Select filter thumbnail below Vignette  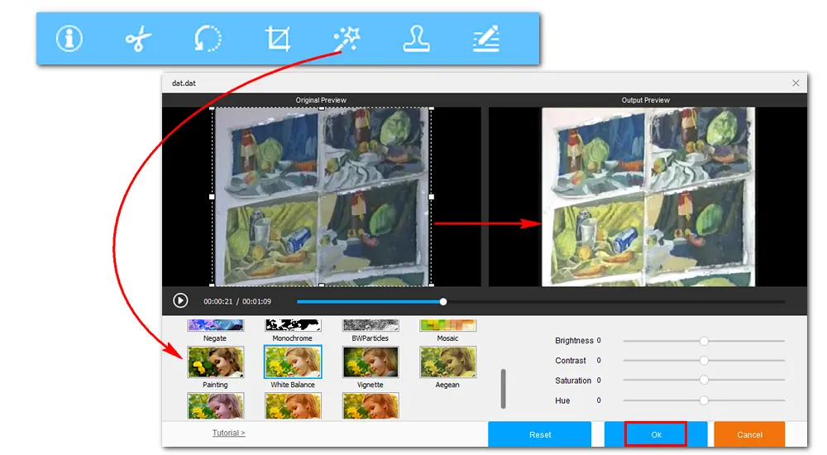370,406
